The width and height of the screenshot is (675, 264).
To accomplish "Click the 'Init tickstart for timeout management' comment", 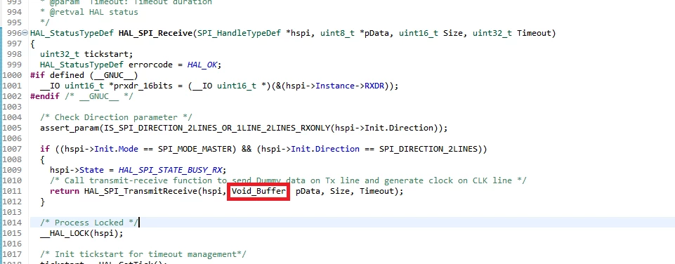I will [143, 255].
